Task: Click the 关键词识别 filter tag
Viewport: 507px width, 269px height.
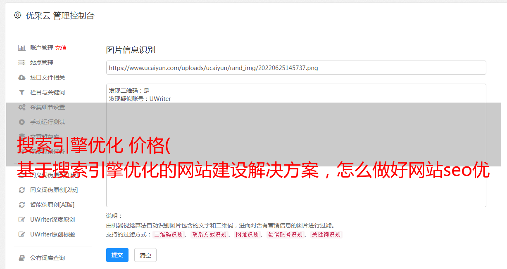Action: point(326,234)
